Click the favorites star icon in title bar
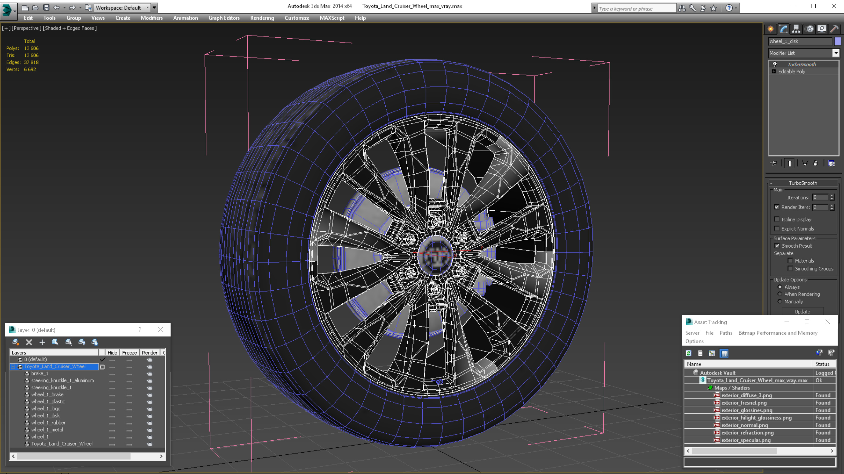The height and width of the screenshot is (474, 844). pos(714,8)
